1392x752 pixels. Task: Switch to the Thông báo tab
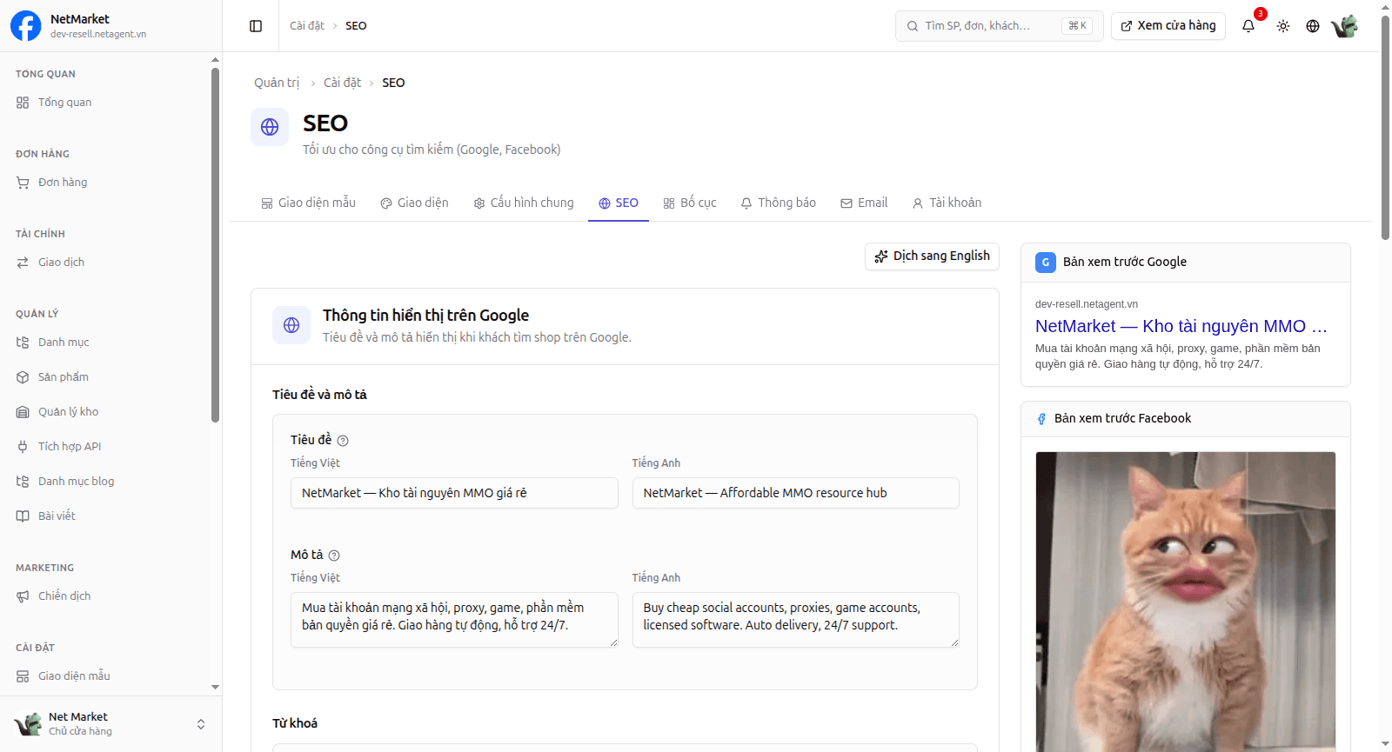[779, 203]
